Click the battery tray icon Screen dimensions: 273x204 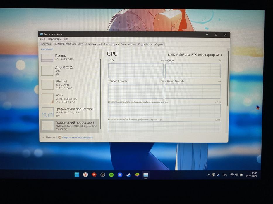point(241,175)
